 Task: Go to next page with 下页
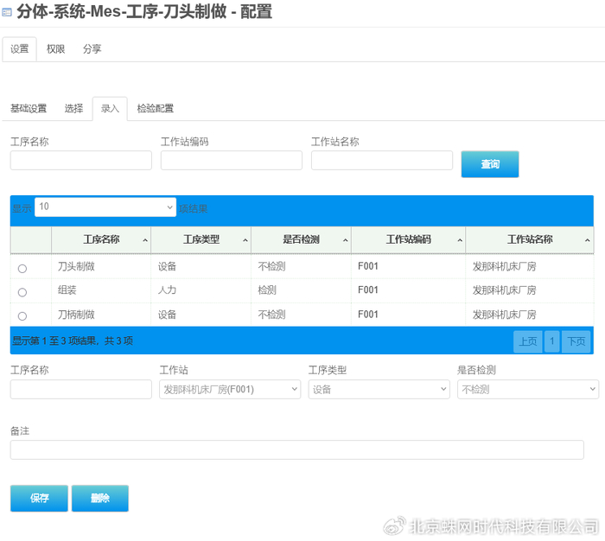pos(576,341)
